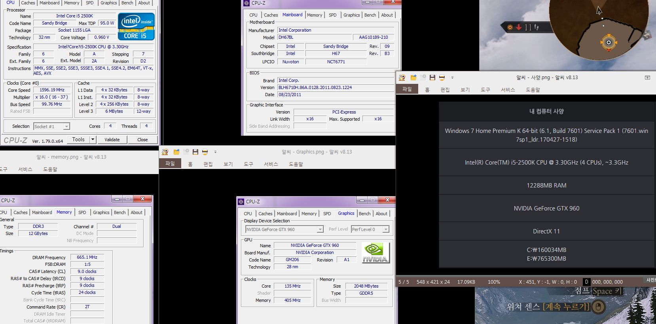Click the Intel Core i5 logo

[x=136, y=27]
